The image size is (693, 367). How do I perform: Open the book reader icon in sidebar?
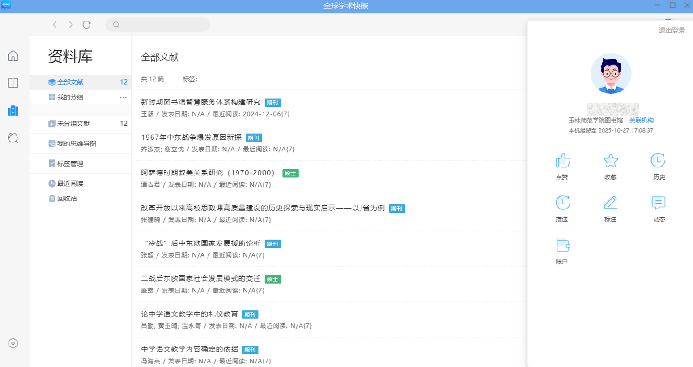(13, 83)
